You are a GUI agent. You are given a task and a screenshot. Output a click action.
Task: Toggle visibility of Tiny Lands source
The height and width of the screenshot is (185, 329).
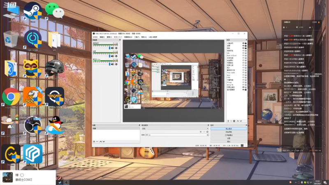click(x=243, y=73)
